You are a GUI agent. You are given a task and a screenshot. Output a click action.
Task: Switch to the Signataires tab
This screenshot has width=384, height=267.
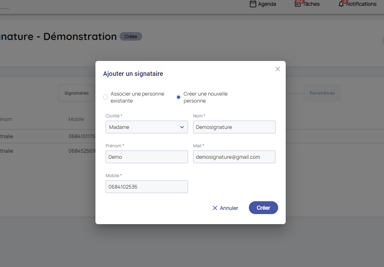(76, 93)
